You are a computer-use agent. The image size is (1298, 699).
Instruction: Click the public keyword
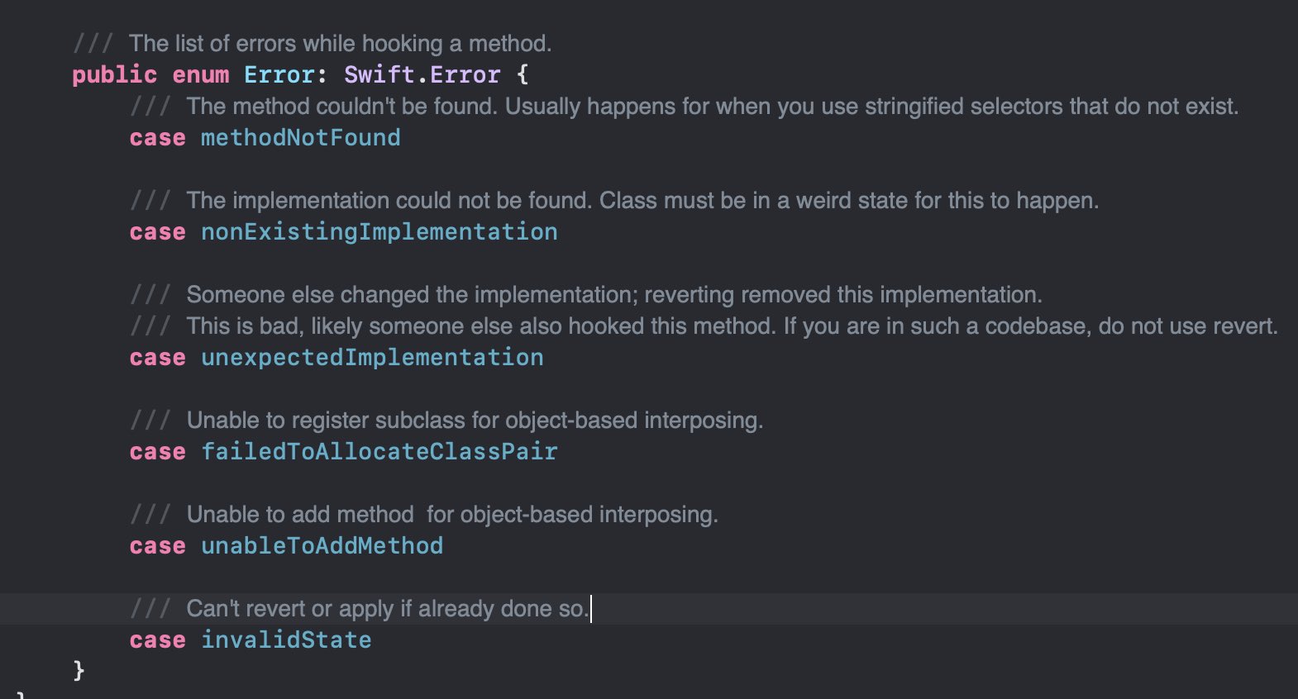click(x=114, y=75)
